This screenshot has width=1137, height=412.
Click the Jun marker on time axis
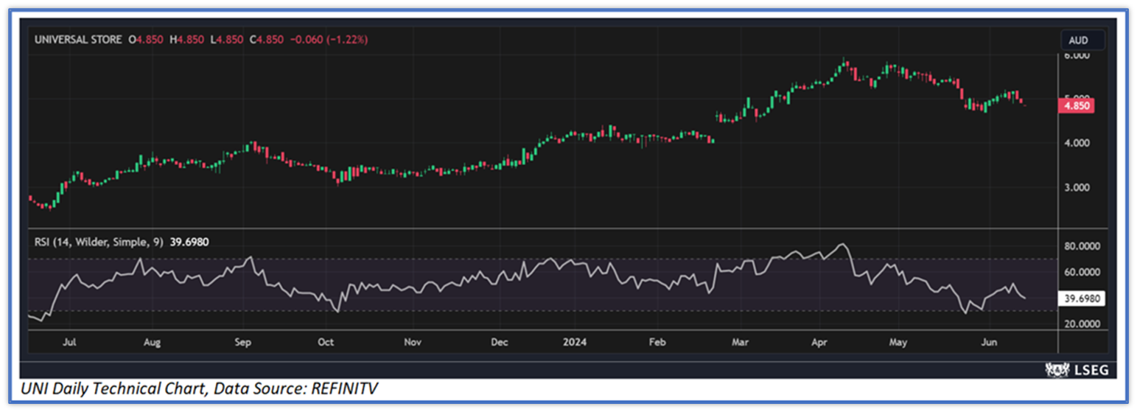click(990, 342)
